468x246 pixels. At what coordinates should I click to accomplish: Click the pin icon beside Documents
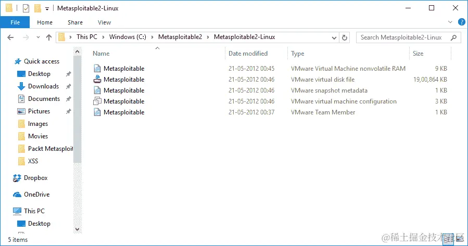68,99
